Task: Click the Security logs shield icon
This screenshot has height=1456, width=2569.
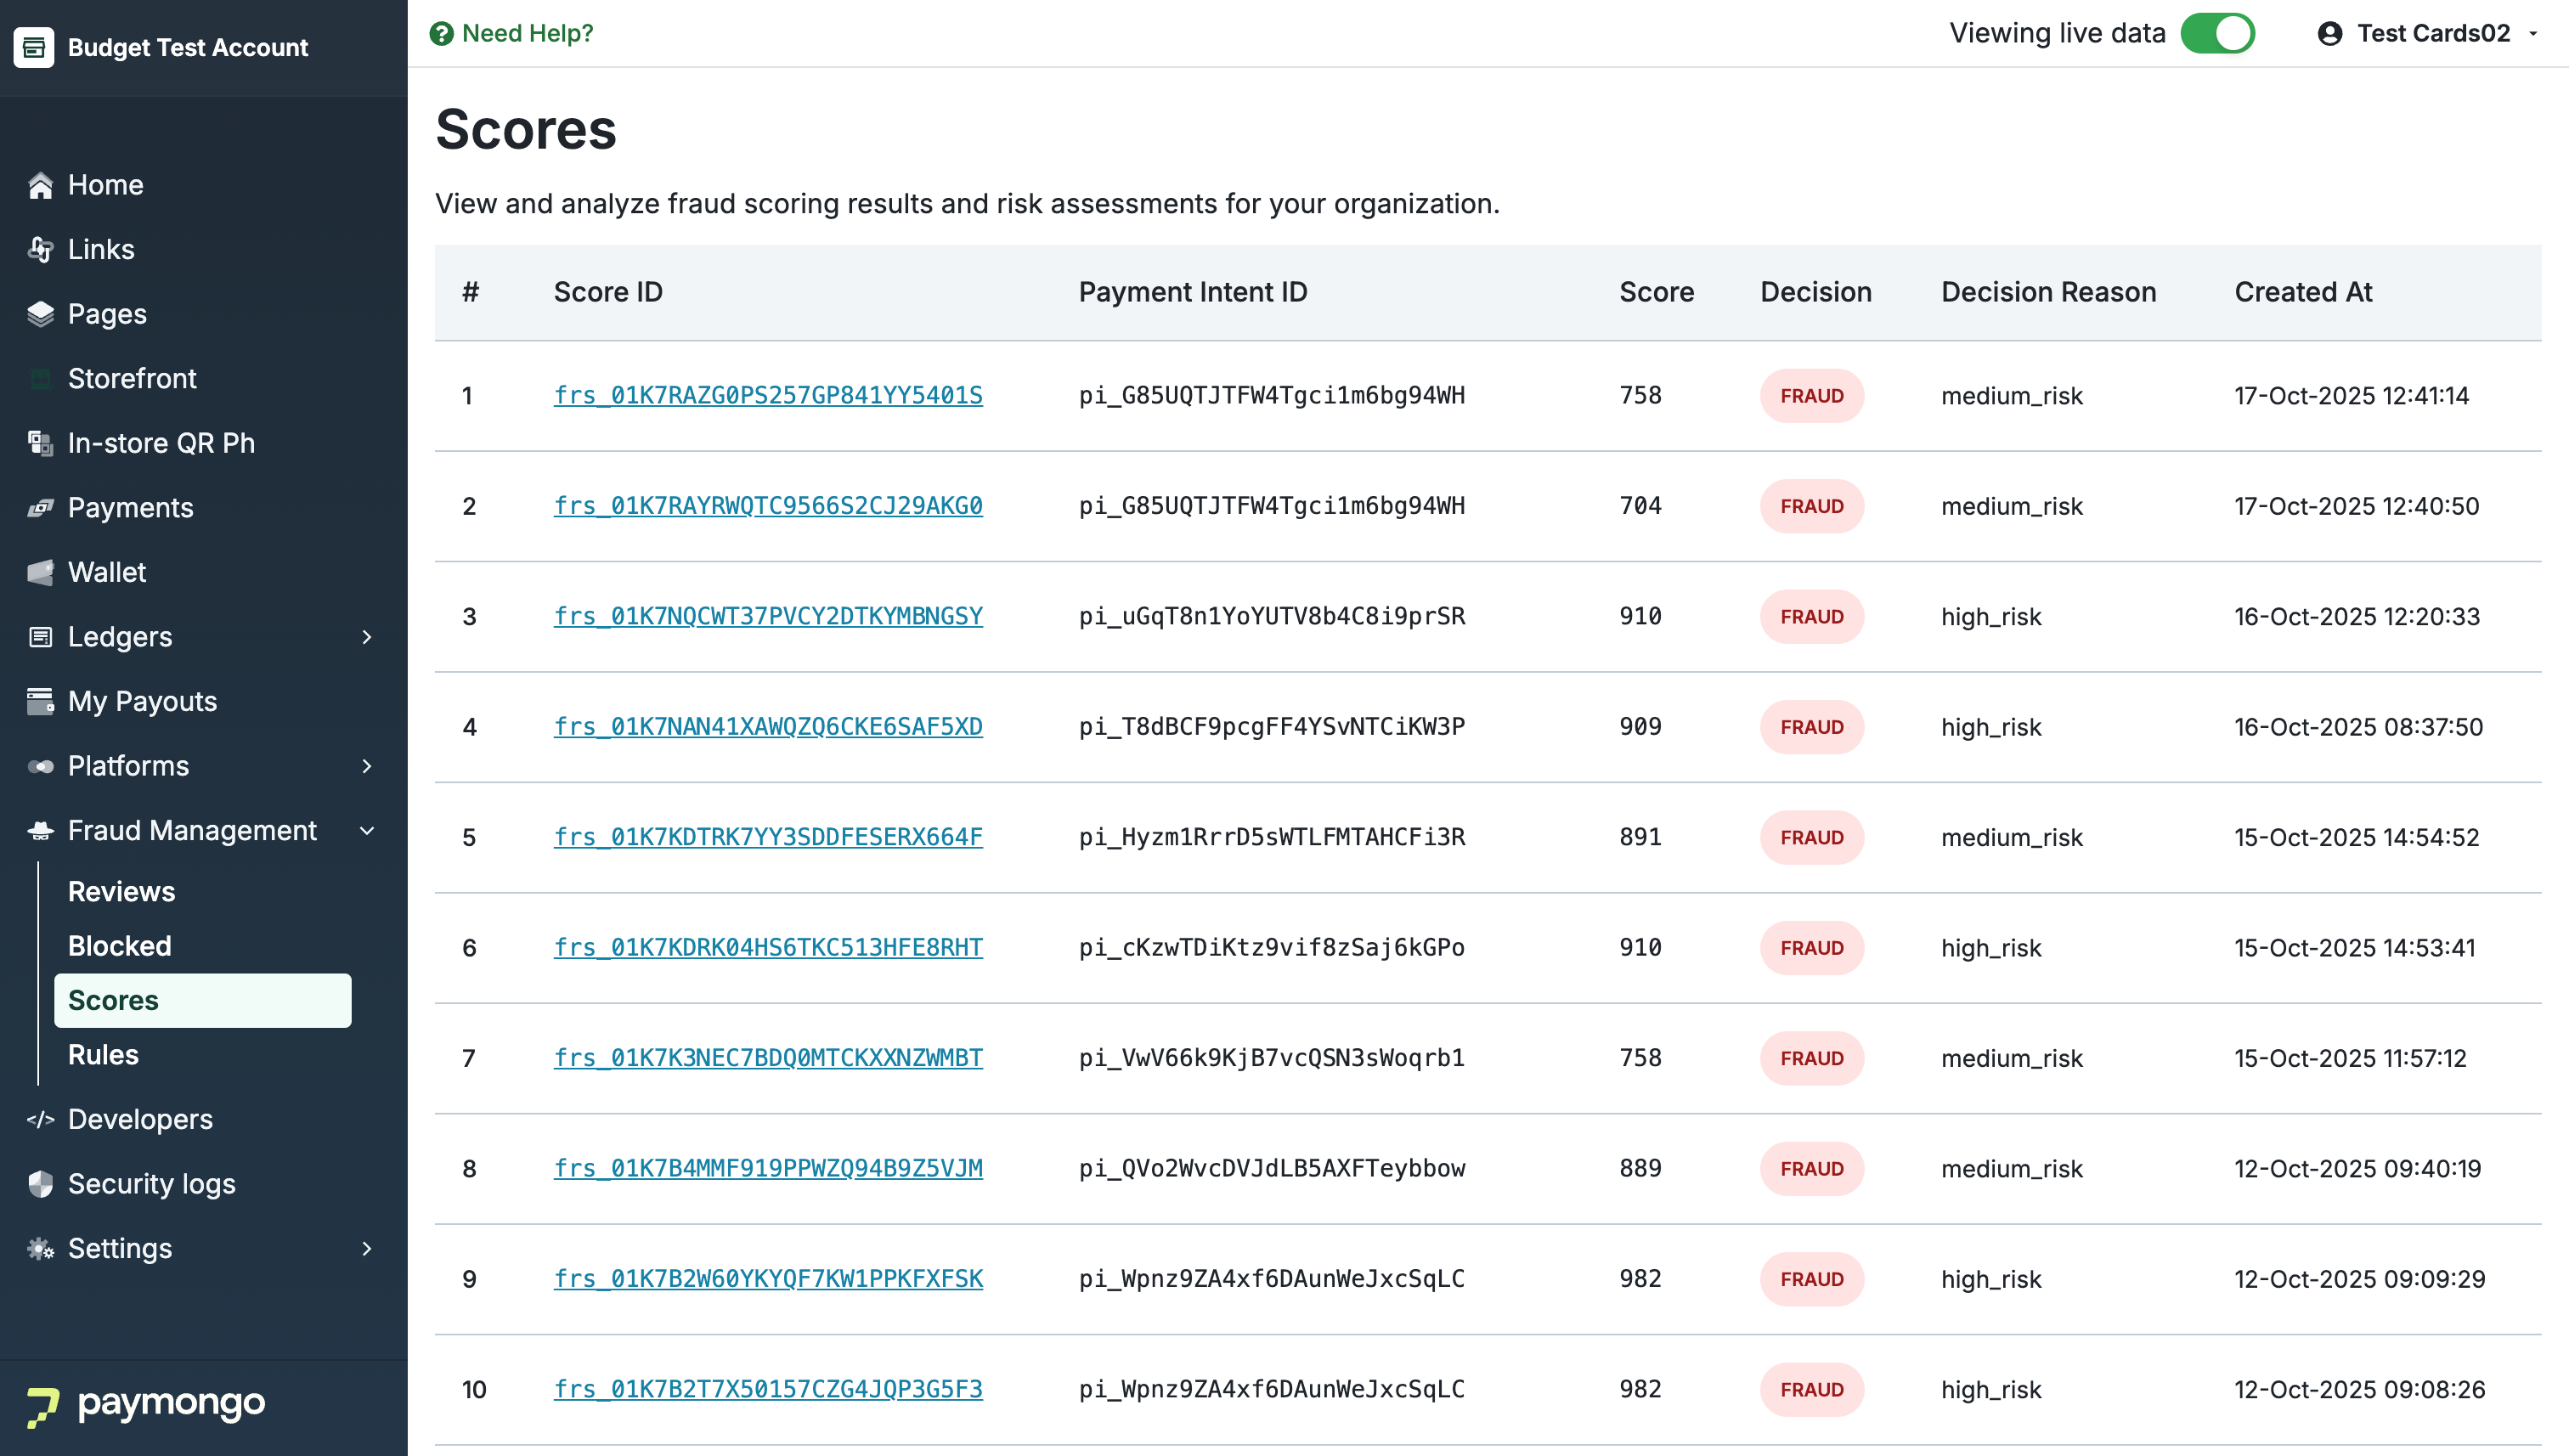Action: 40,1184
